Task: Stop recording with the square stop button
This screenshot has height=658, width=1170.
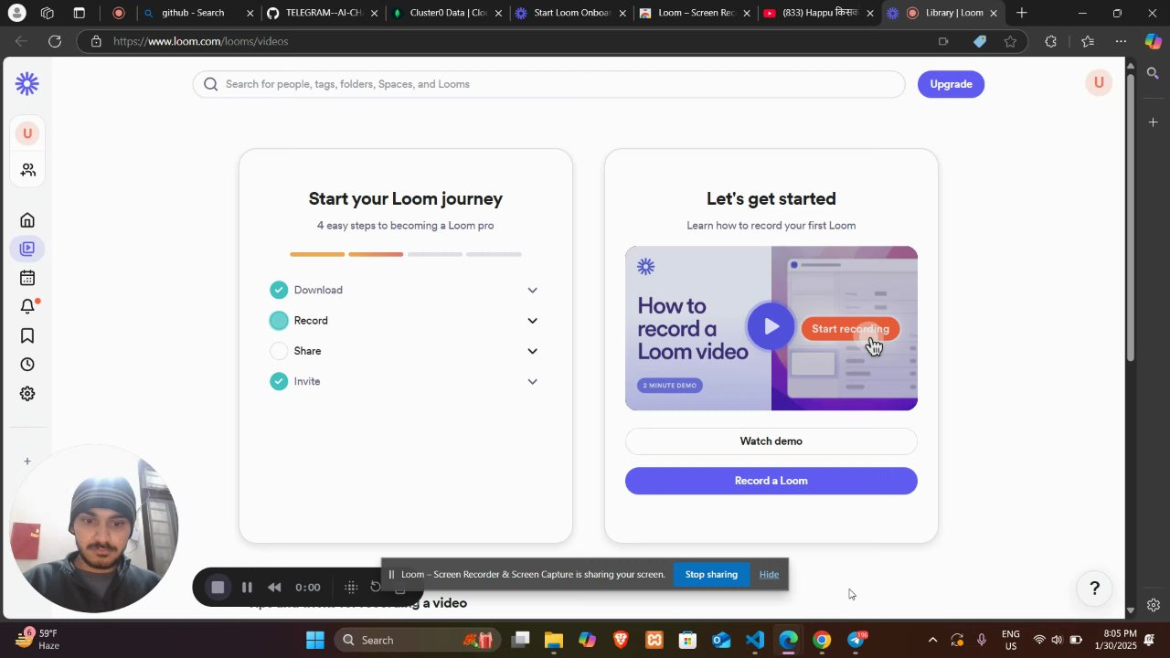Action: click(x=218, y=588)
